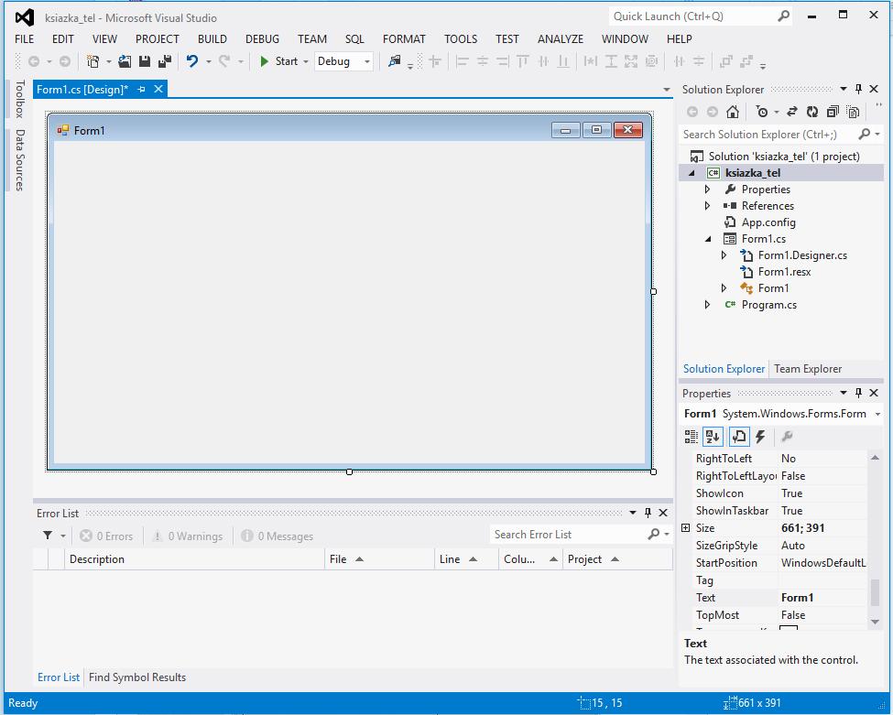The image size is (893, 715).
Task: Open the Form1 object selector dropdown in Properties
Action: (x=877, y=414)
